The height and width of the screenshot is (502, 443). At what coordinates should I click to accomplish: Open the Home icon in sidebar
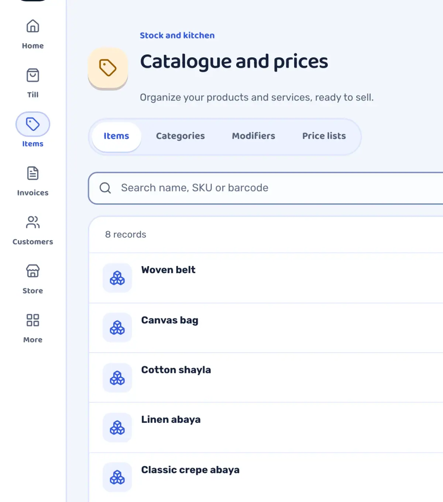pyautogui.click(x=33, y=26)
